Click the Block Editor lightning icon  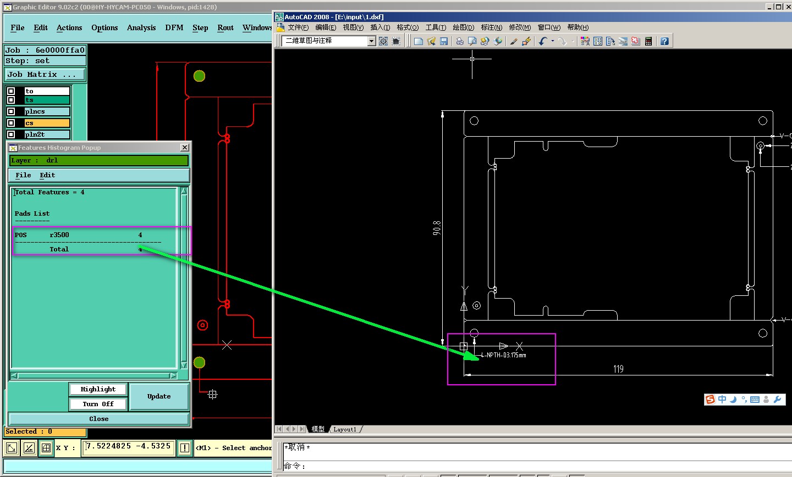click(526, 41)
